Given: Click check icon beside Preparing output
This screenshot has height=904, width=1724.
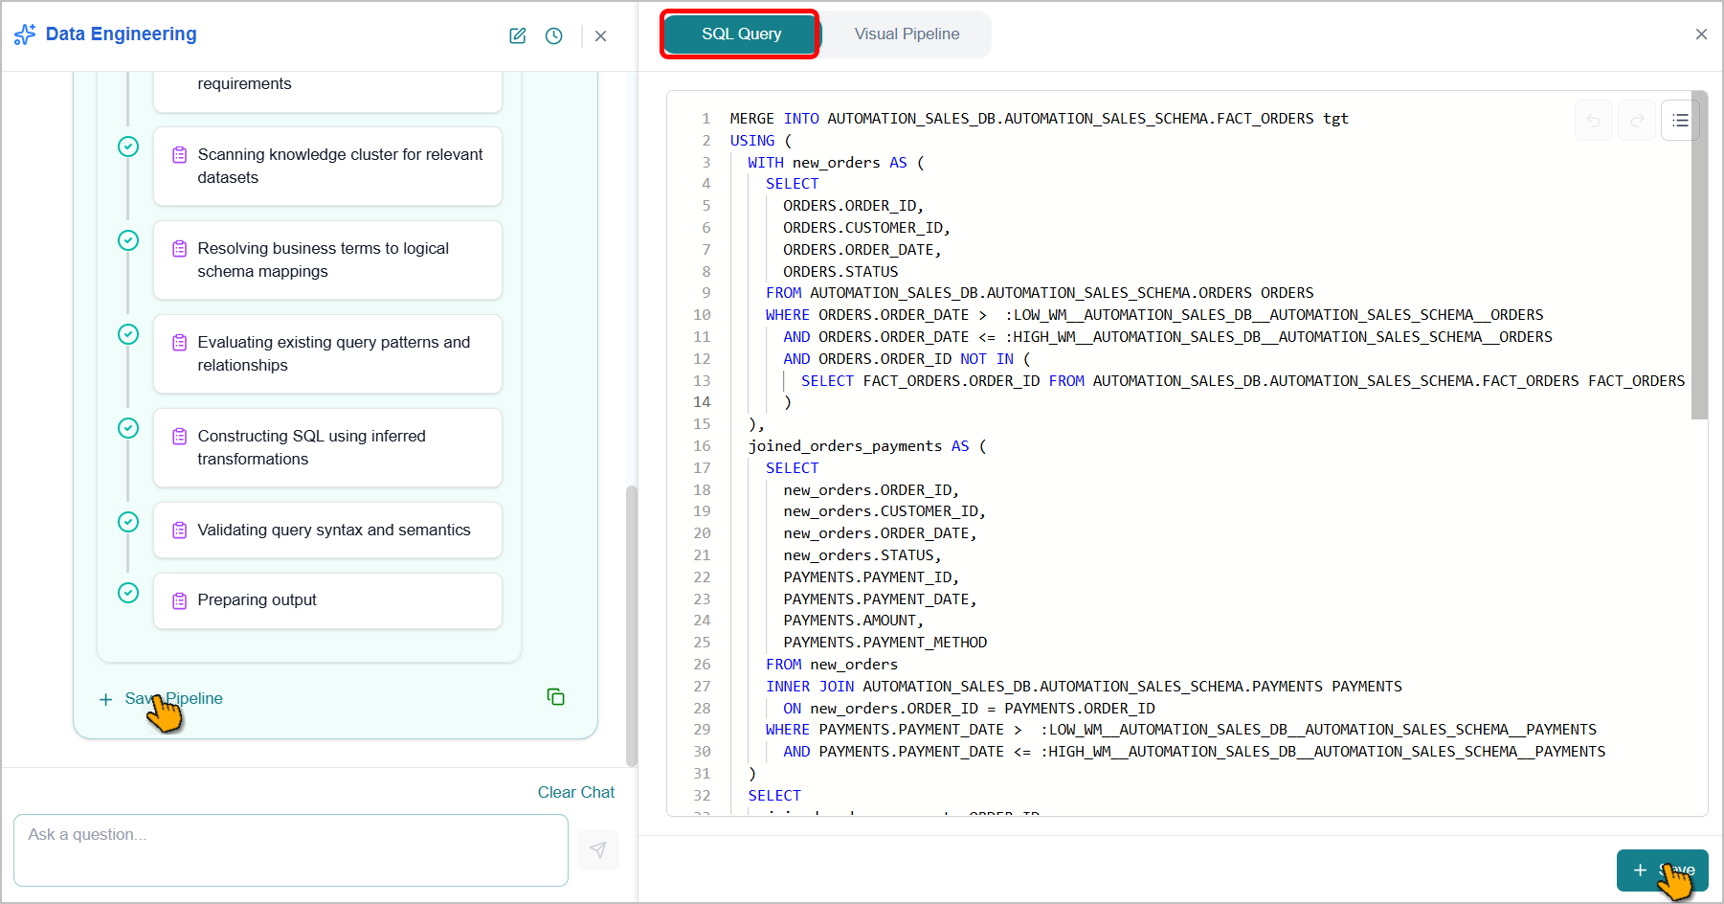Looking at the screenshot, I should 128,593.
